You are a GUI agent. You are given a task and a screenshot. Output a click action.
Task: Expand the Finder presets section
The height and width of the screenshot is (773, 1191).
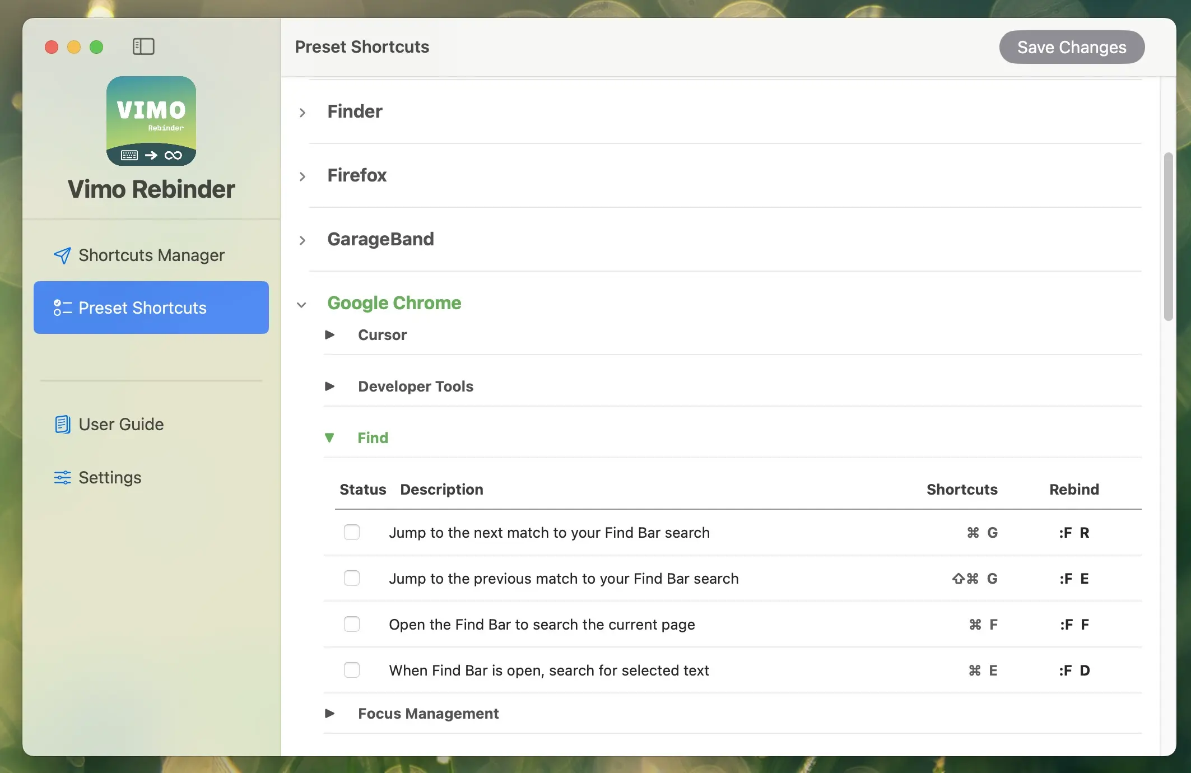point(303,113)
